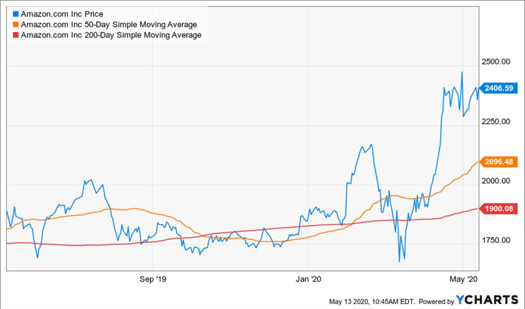This screenshot has width=525, height=309.
Task: Click the blue 2406.59 price value tag
Action: pyautogui.click(x=499, y=88)
